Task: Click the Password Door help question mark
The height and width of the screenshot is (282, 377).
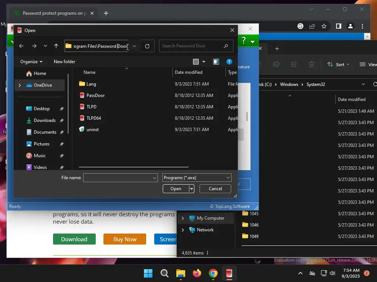Action: coord(244,40)
